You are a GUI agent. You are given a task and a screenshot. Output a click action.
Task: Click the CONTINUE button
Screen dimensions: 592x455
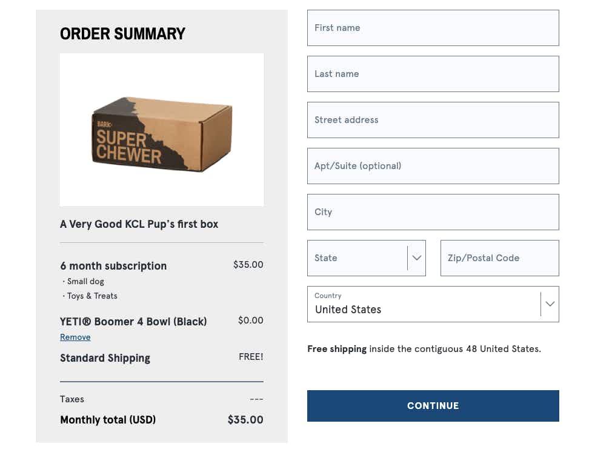click(x=433, y=406)
